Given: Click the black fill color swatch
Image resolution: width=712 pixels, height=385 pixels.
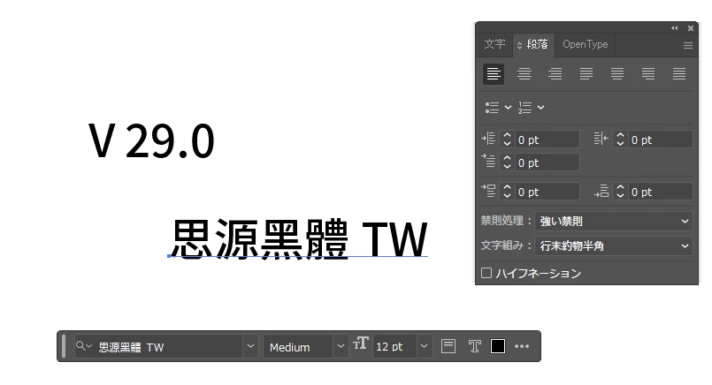Looking at the screenshot, I should [498, 346].
